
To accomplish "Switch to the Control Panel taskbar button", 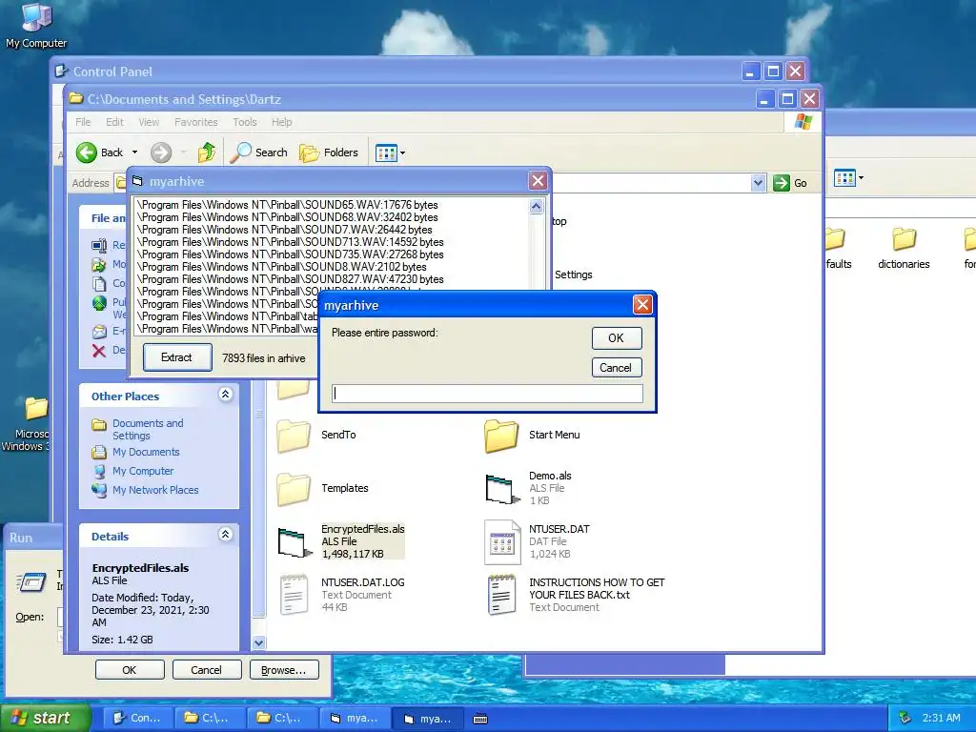I will (136, 718).
